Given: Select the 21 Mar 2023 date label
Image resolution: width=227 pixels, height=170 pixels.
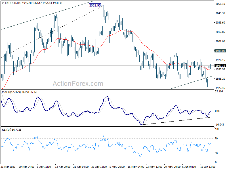Looking at the screenshot, I should click(8, 167).
